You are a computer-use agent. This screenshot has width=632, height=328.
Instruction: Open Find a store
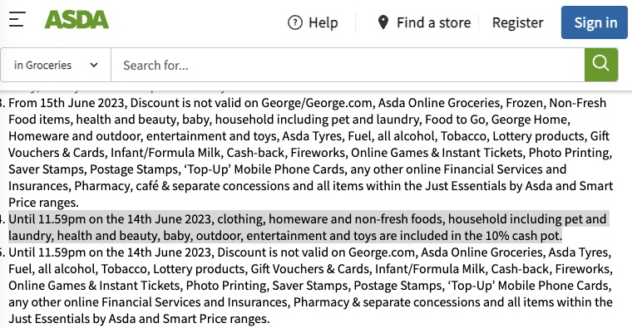(x=424, y=22)
